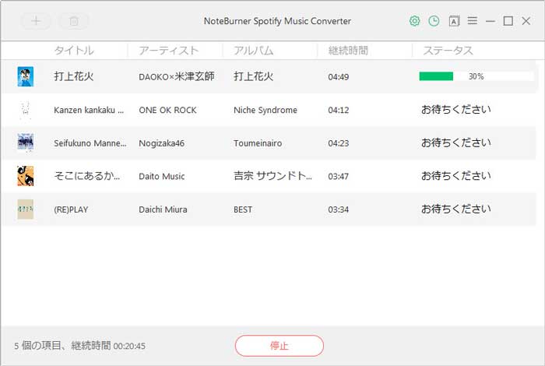Image resolution: width=545 pixels, height=366 pixels.
Task: Select the そこにあるか... title
Action: pos(87,176)
